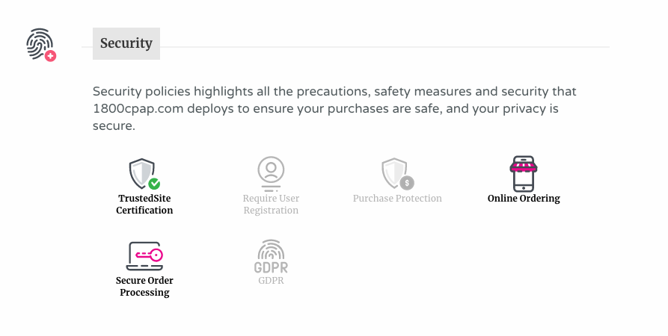Select the Purchase Protection label

(397, 198)
